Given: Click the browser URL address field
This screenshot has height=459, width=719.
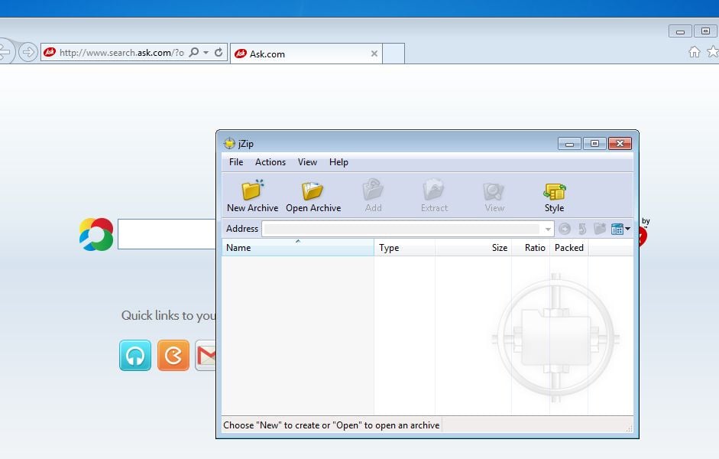Looking at the screenshot, I should click(121, 53).
